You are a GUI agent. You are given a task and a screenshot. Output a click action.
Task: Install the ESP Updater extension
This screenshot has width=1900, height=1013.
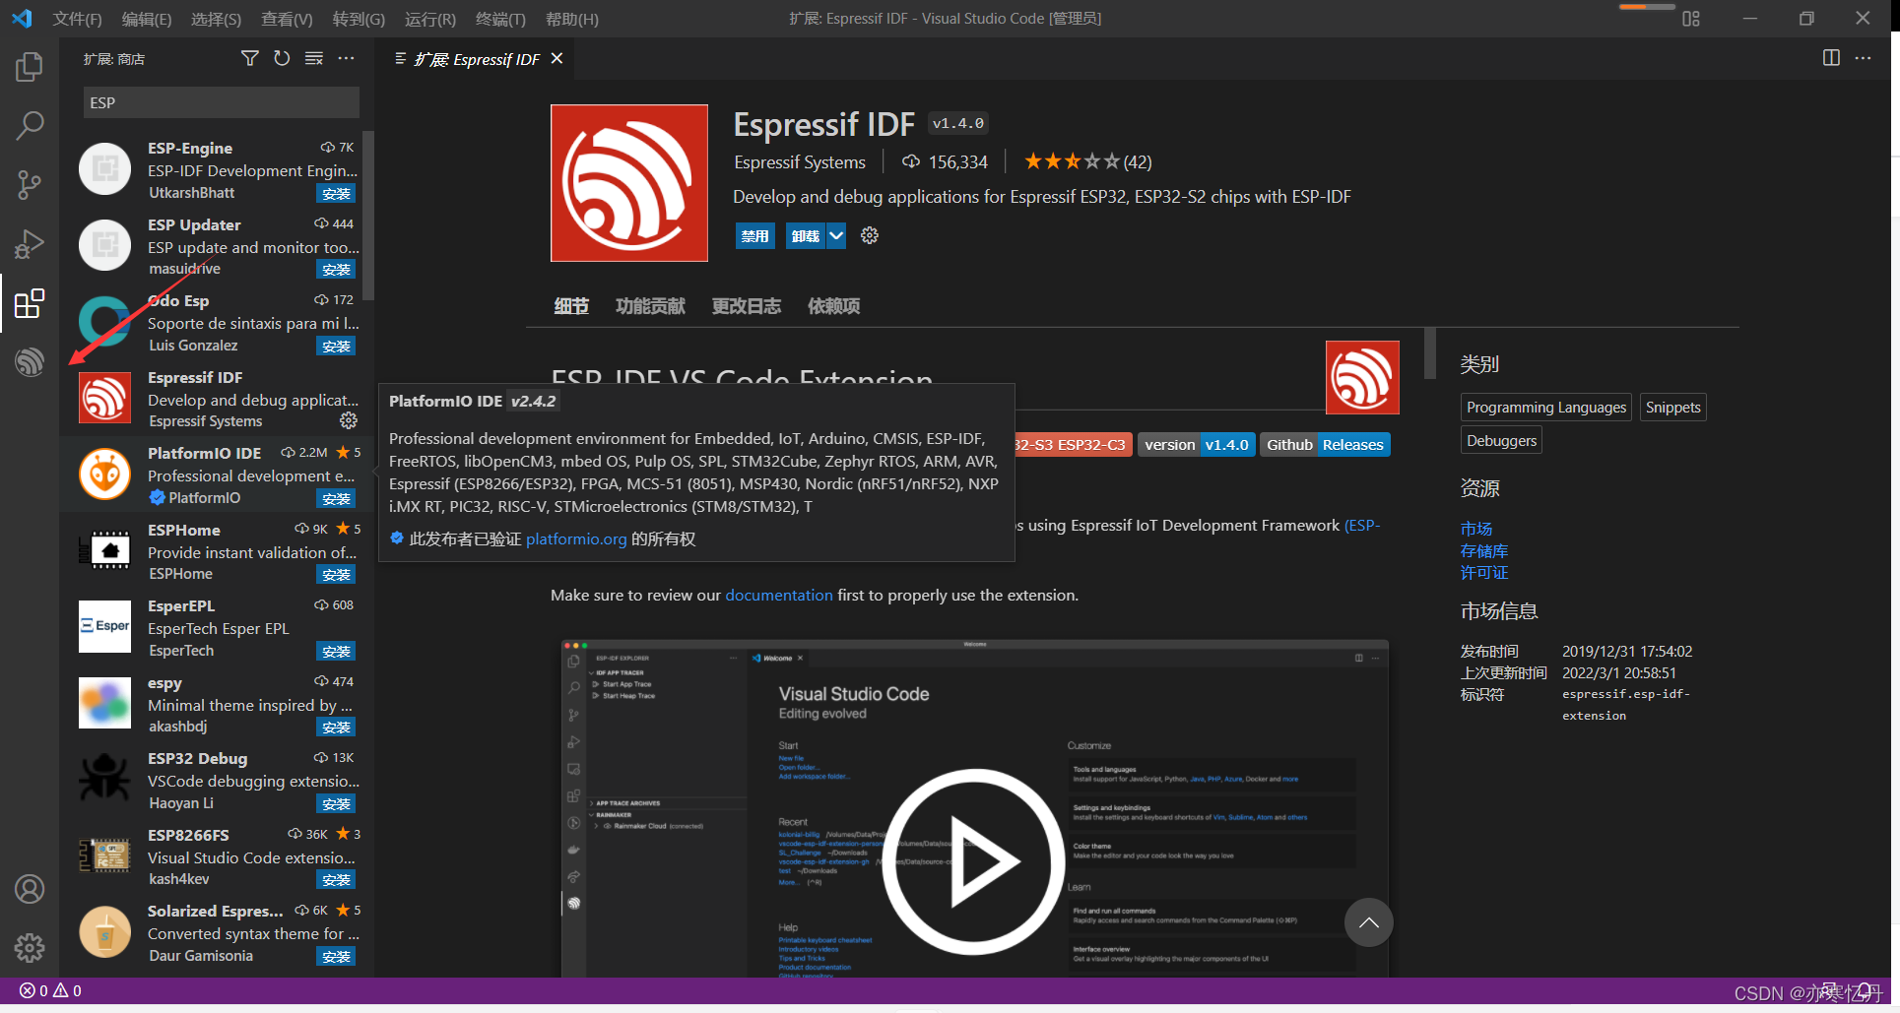[336, 270]
